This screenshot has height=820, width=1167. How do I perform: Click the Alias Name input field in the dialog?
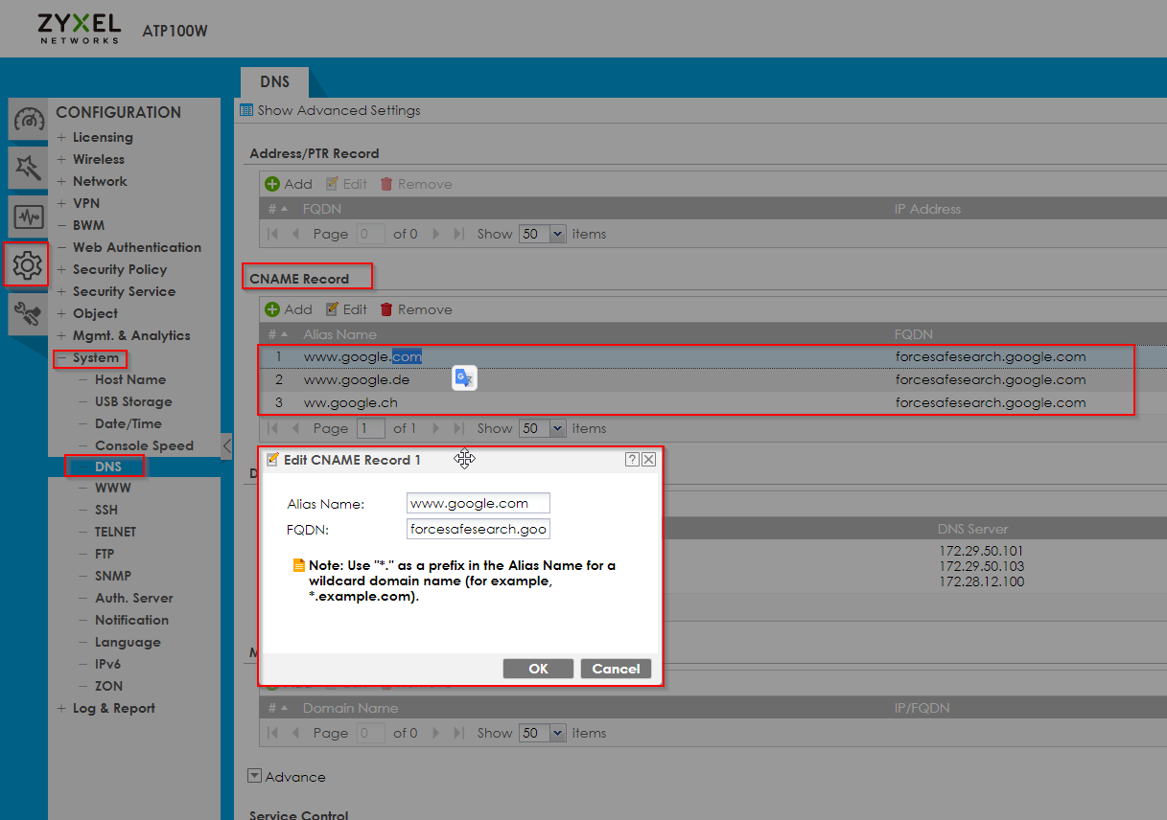pos(478,502)
